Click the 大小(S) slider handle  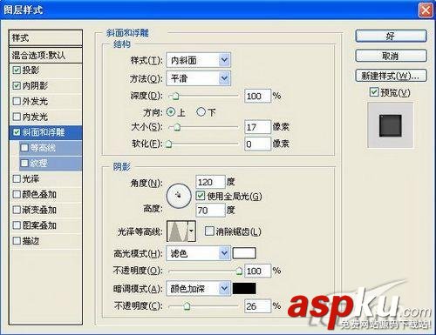(x=177, y=127)
